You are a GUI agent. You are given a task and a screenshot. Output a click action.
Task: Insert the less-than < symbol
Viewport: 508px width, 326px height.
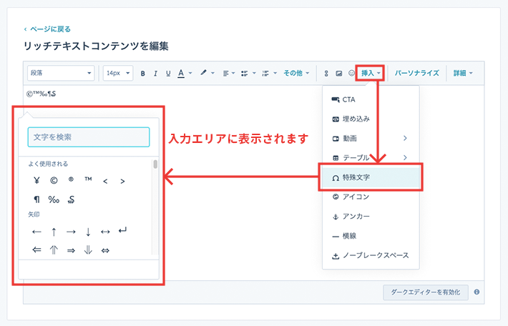[105, 182]
